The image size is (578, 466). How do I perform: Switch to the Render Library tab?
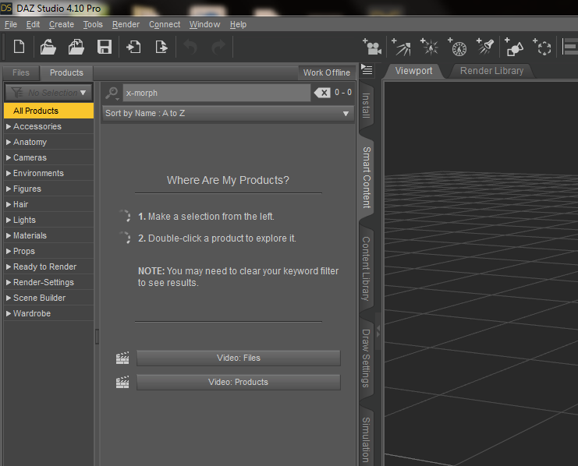pos(491,71)
